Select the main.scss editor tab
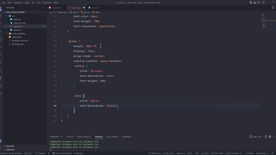 coord(75,8)
